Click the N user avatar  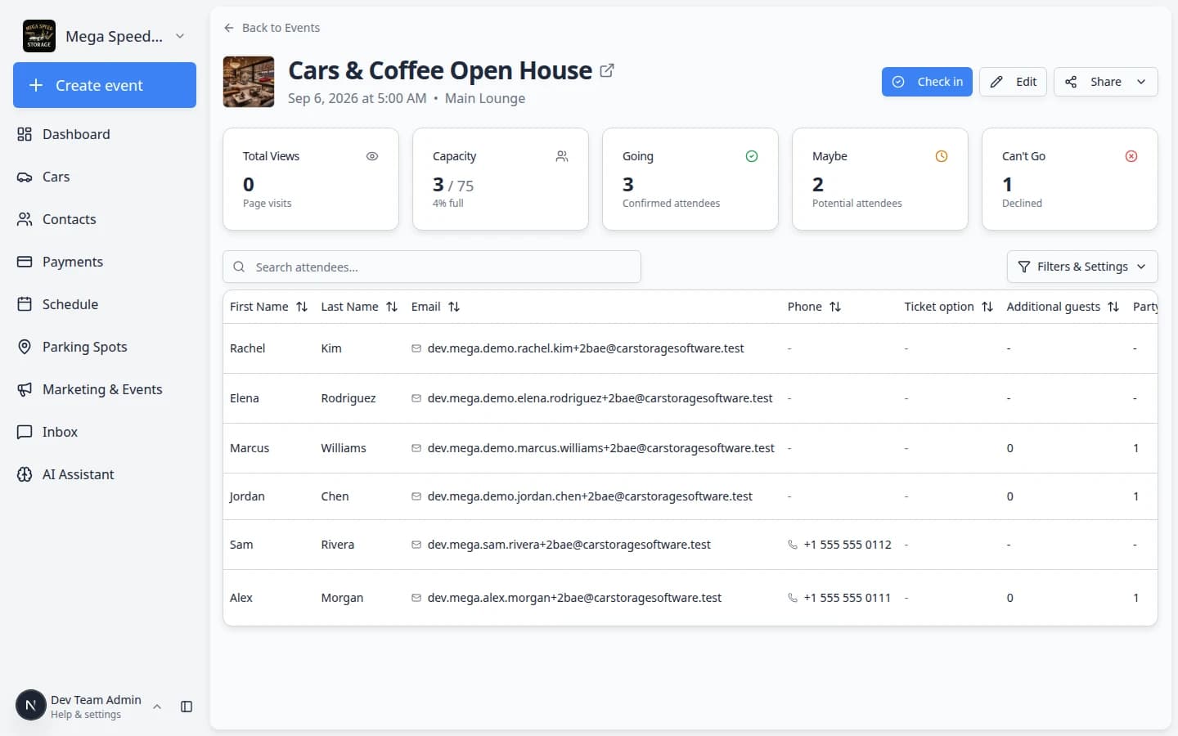pos(31,706)
